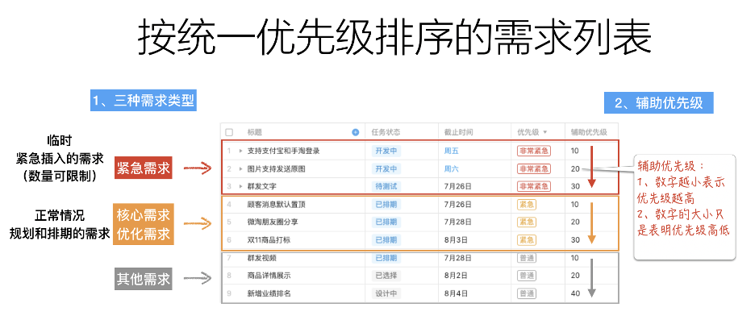Click 紧急 tag of 双11商品打标
This screenshot has height=324, width=755.
[527, 239]
